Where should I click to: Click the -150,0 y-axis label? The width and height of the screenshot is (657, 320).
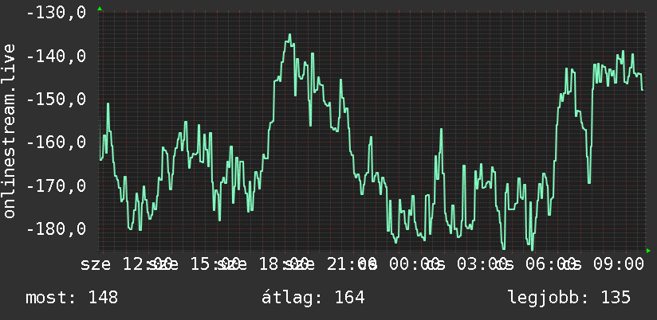click(56, 100)
